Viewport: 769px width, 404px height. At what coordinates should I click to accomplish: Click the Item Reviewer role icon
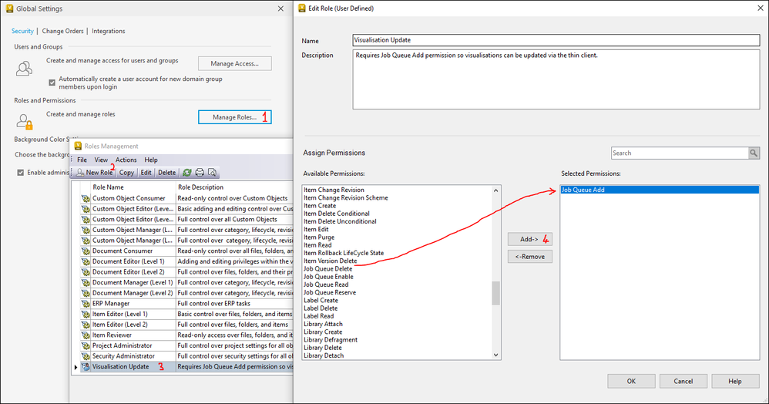point(86,335)
